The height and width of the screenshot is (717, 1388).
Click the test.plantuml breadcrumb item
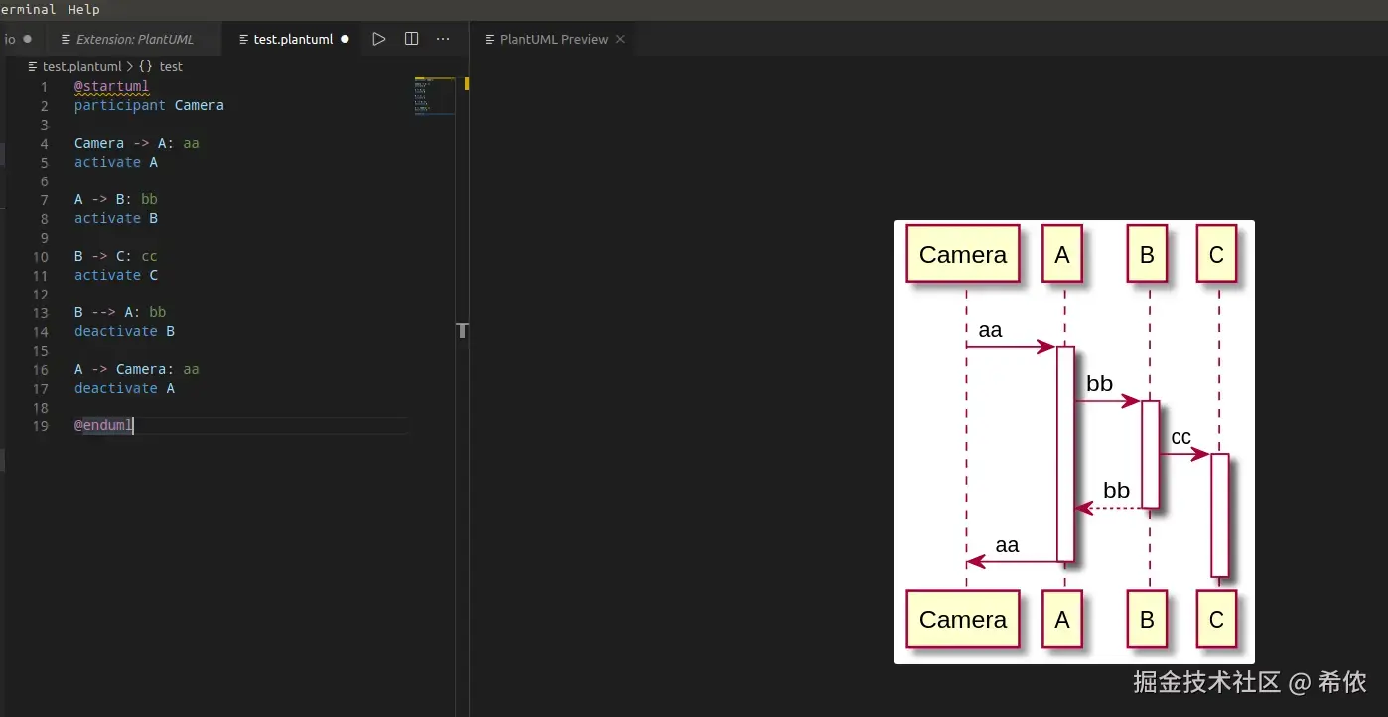[81, 67]
